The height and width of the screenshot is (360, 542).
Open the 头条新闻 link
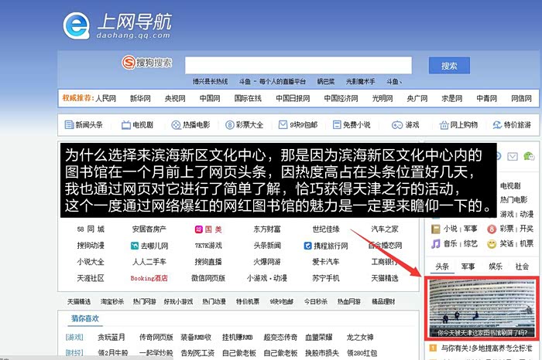(x=267, y=246)
